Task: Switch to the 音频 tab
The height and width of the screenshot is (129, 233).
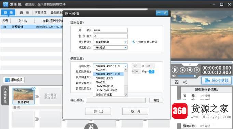Action: (x=24, y=13)
